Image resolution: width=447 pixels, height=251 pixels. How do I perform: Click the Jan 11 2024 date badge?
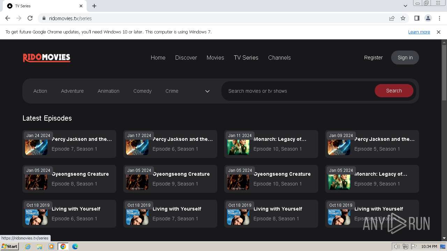(240, 136)
